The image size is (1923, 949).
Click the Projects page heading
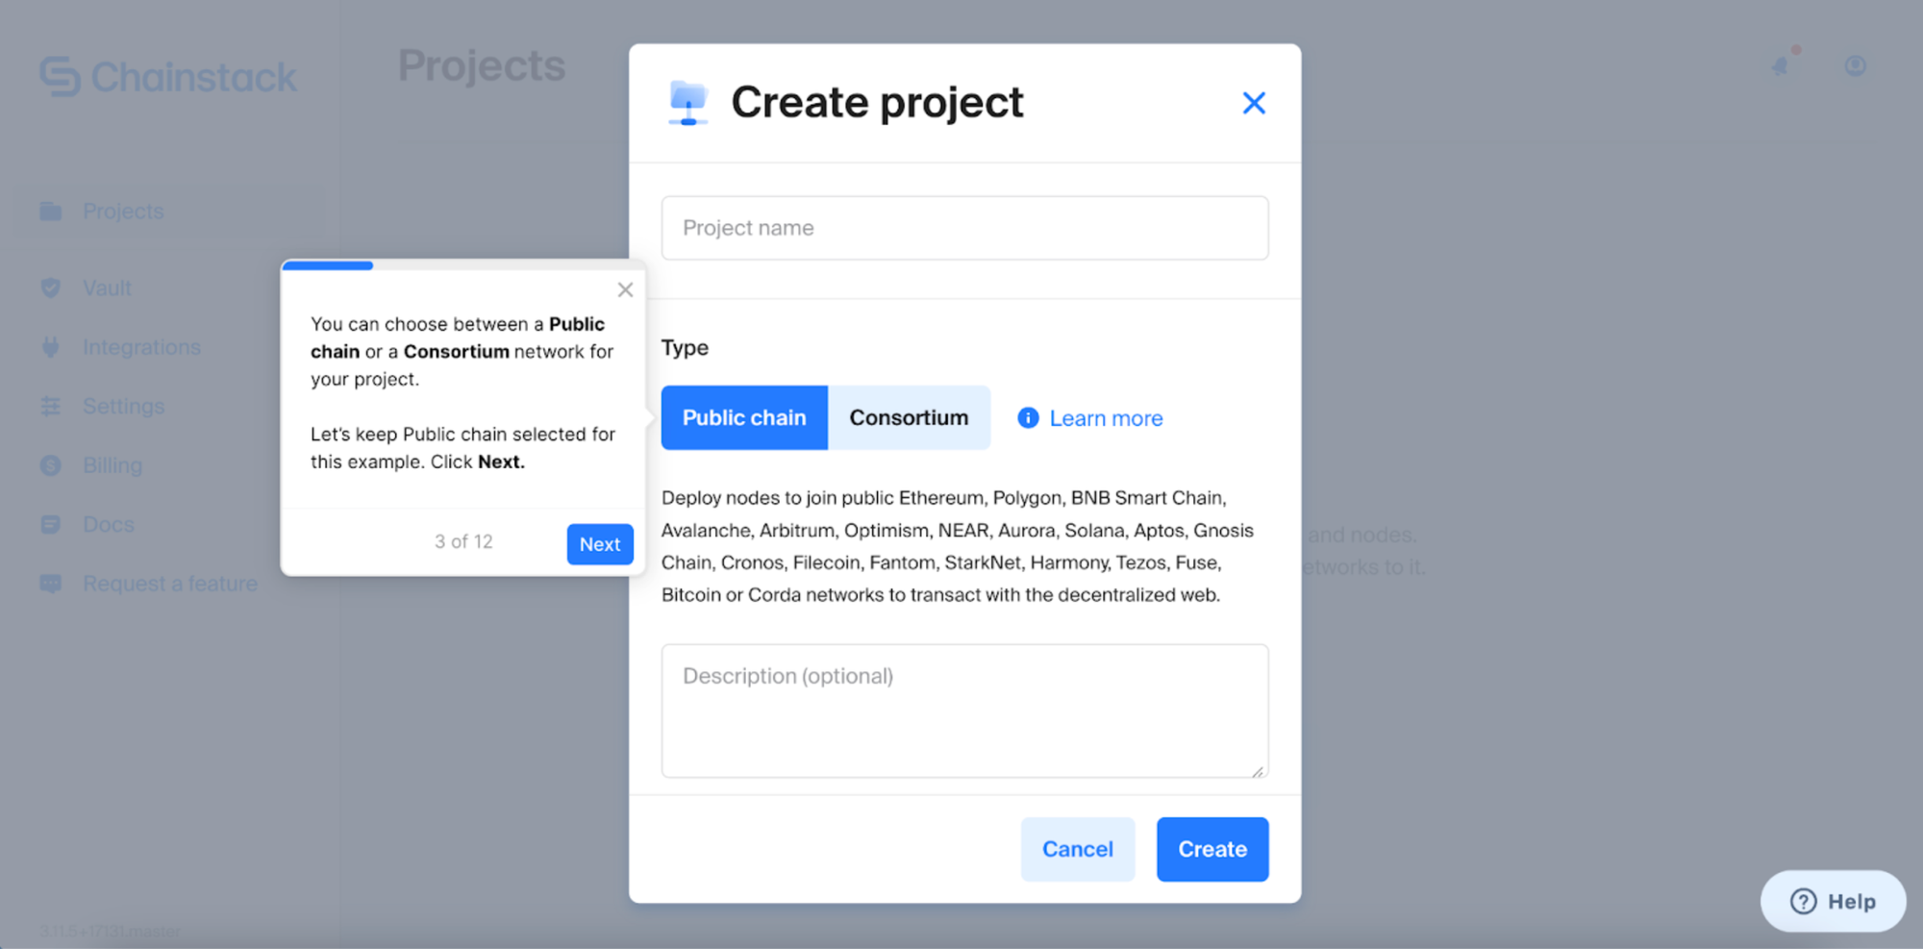click(482, 65)
